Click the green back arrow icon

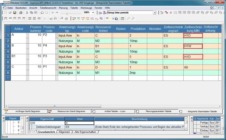pos(53,13)
